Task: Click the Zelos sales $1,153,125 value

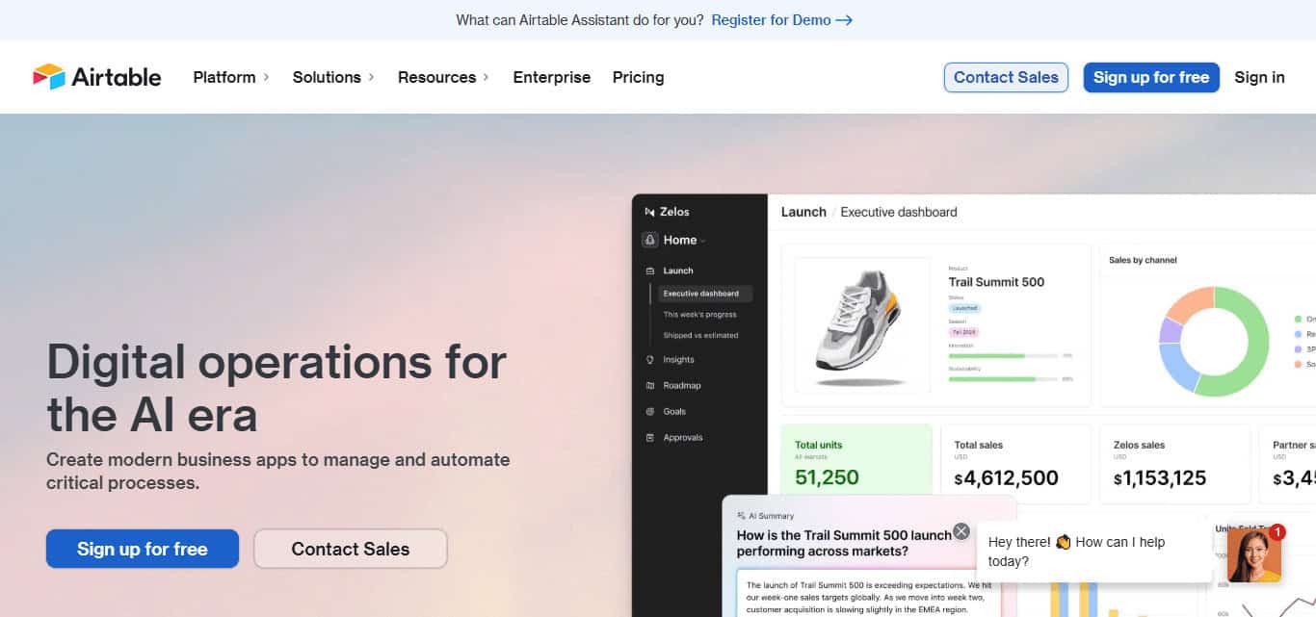Action: point(1160,478)
